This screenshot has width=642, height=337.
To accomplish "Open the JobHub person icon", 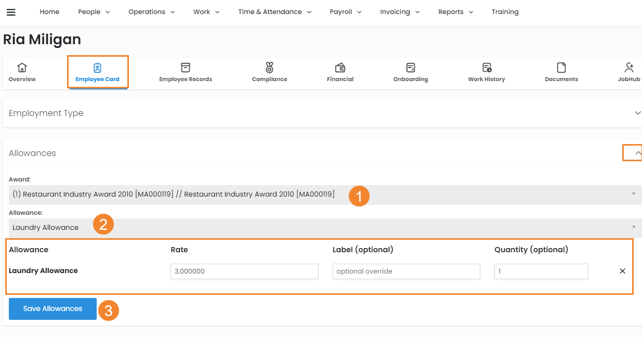I will click(x=629, y=68).
